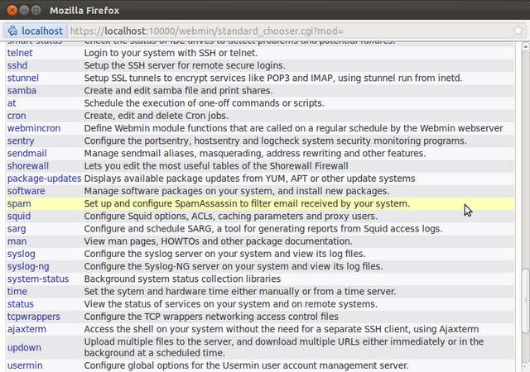
Task: Click the Shorewall Firewall description text
Action: pyautogui.click(x=216, y=165)
